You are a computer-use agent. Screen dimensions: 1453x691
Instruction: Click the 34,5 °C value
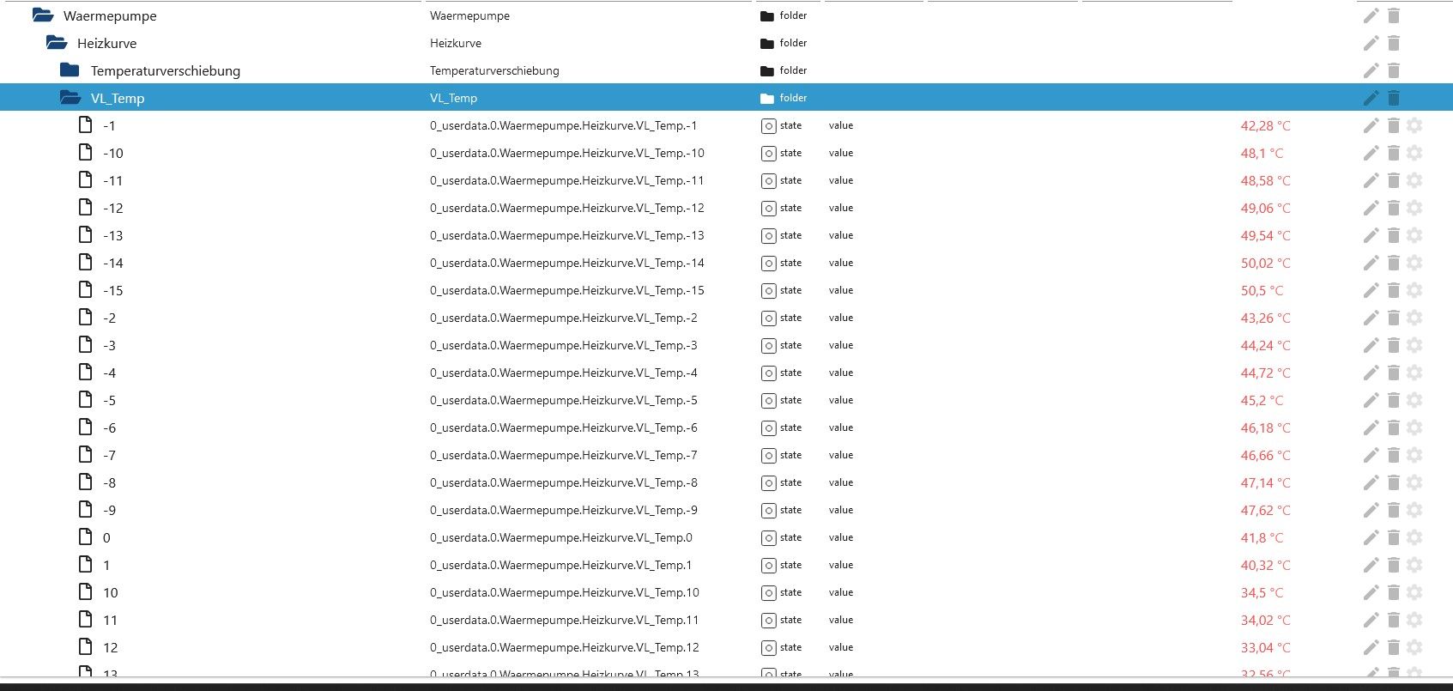1262,592
